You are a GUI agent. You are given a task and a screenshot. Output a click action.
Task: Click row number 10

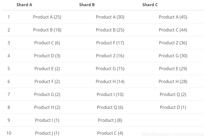[9, 133]
